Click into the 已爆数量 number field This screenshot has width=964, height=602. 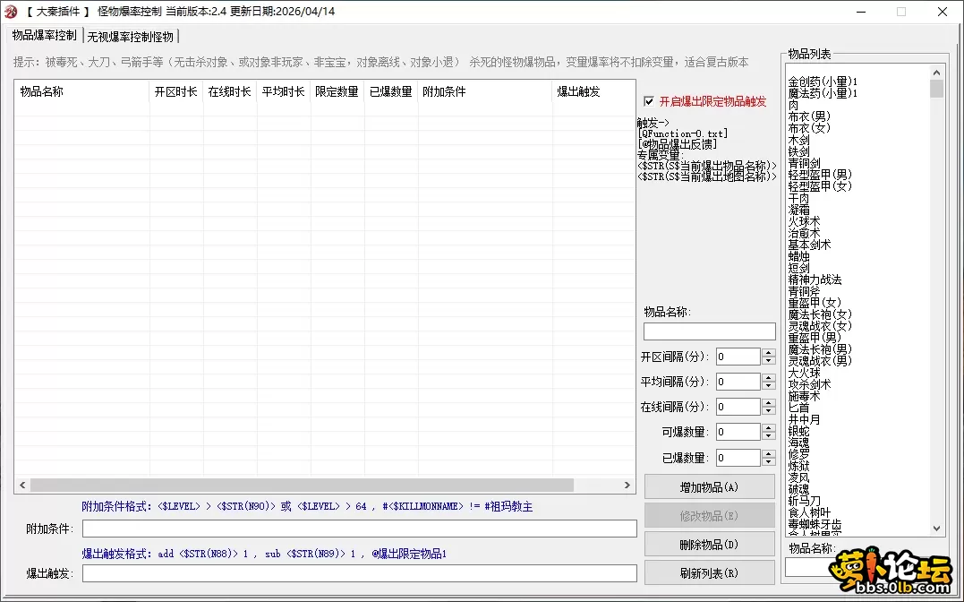coord(738,458)
